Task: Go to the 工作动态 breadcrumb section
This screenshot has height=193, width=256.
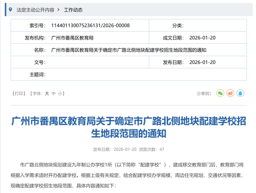Action: [73, 10]
